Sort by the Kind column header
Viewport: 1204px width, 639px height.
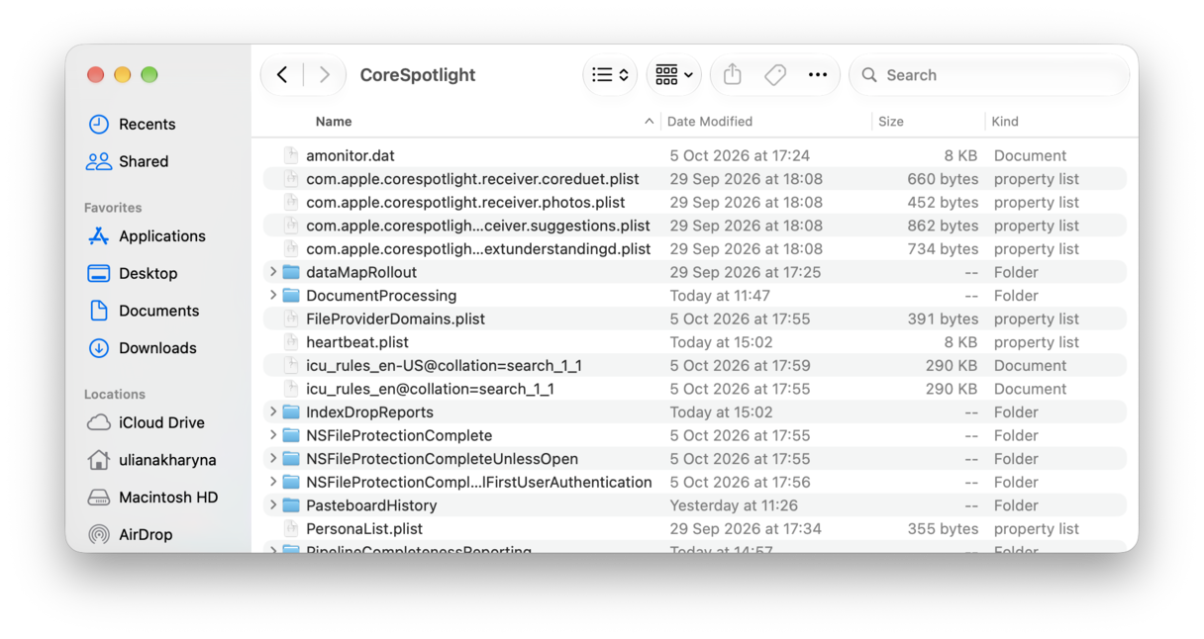pos(1005,122)
